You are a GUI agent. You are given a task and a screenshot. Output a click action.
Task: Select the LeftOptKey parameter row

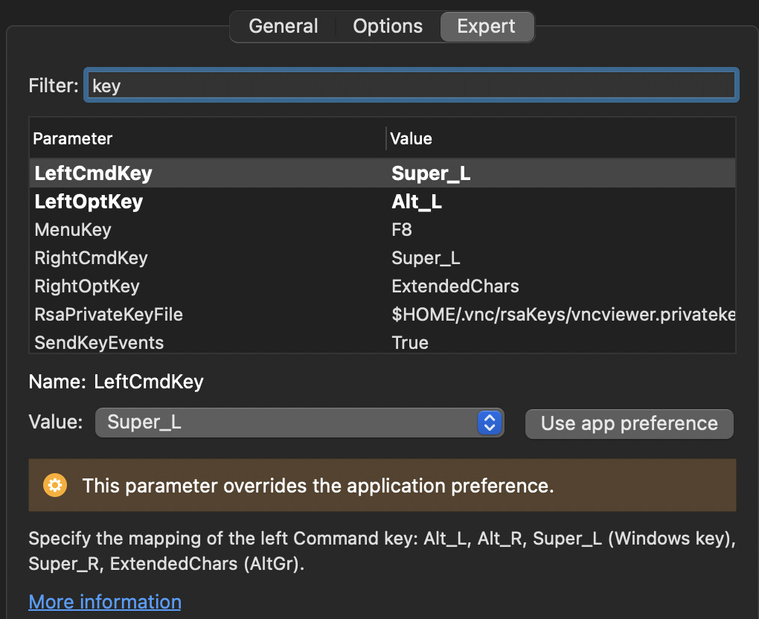89,202
